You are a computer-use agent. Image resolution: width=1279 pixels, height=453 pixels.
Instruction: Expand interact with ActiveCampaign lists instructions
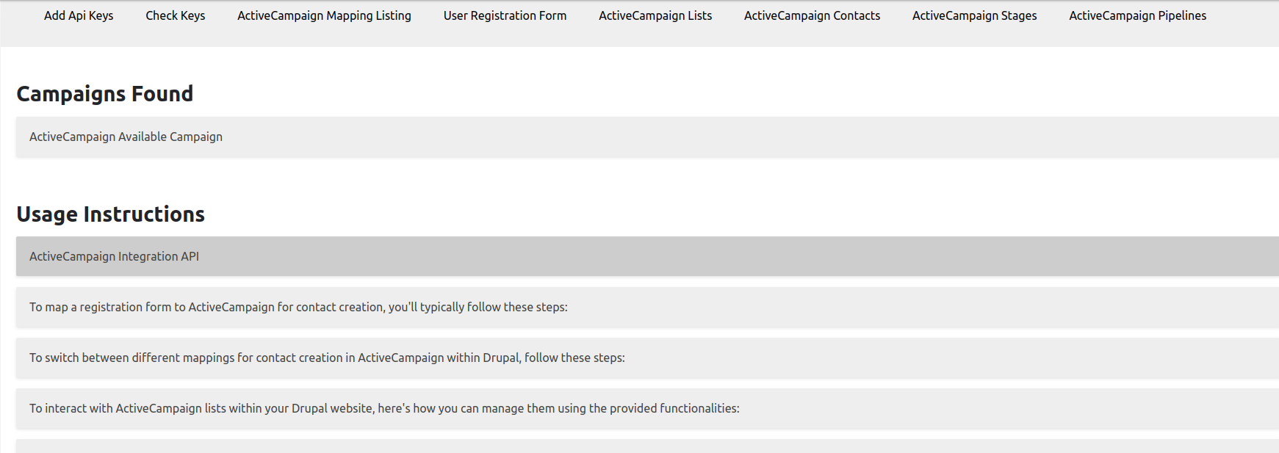[647, 408]
